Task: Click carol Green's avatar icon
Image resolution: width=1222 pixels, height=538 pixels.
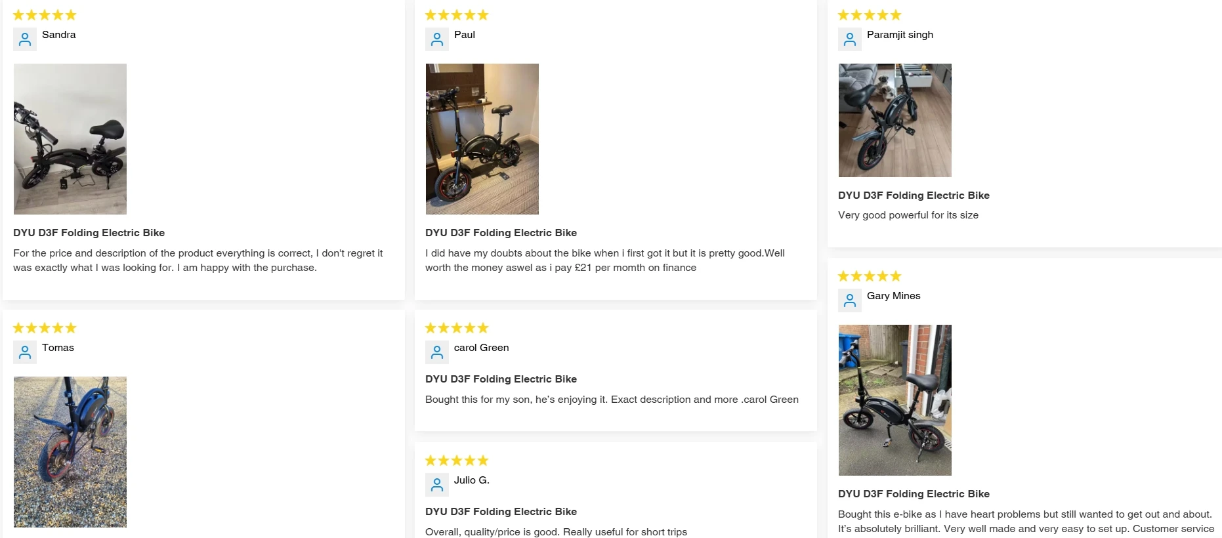Action: [437, 352]
